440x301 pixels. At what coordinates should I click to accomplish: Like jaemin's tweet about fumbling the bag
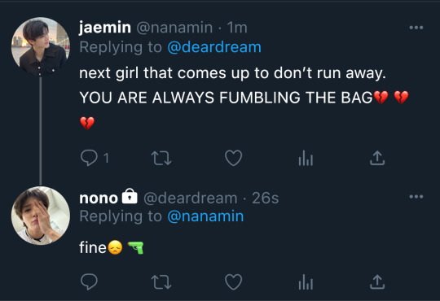coord(234,158)
